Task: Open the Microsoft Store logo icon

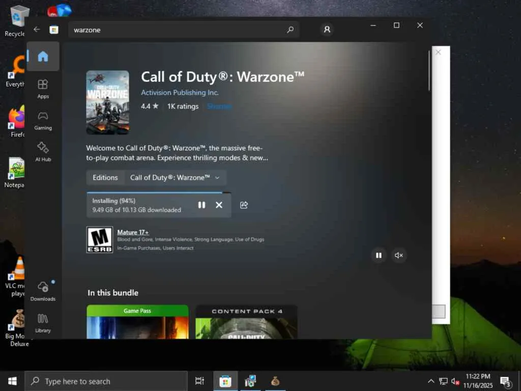Action: click(54, 30)
